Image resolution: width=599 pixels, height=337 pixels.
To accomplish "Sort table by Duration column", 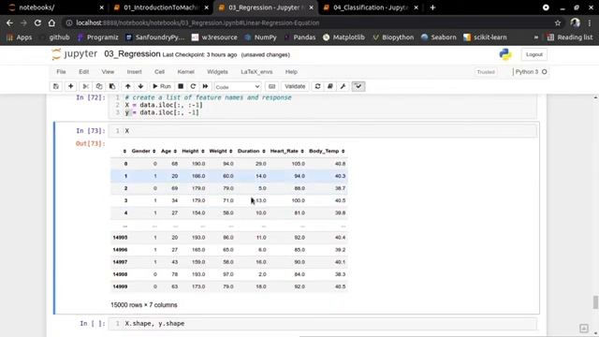I will click(x=252, y=151).
